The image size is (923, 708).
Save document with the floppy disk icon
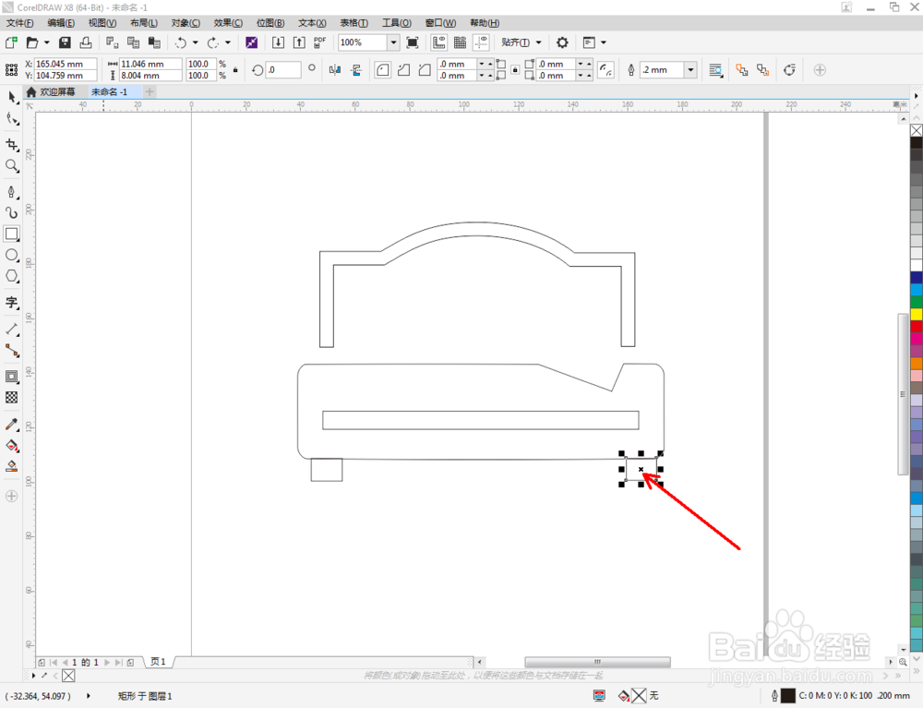[65, 42]
